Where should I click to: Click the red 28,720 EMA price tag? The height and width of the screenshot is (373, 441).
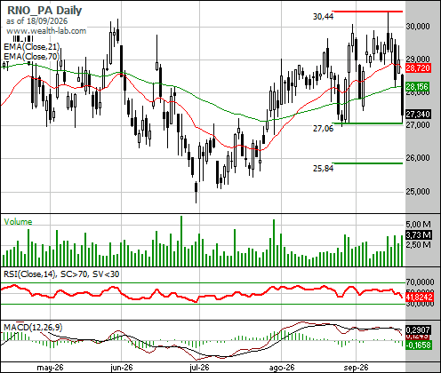[418, 68]
